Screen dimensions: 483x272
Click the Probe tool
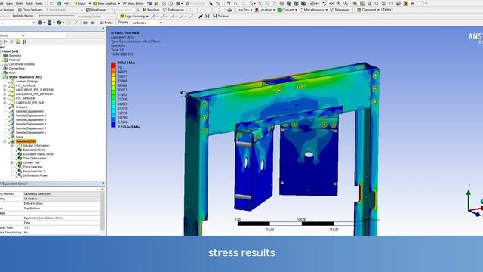(106, 23)
